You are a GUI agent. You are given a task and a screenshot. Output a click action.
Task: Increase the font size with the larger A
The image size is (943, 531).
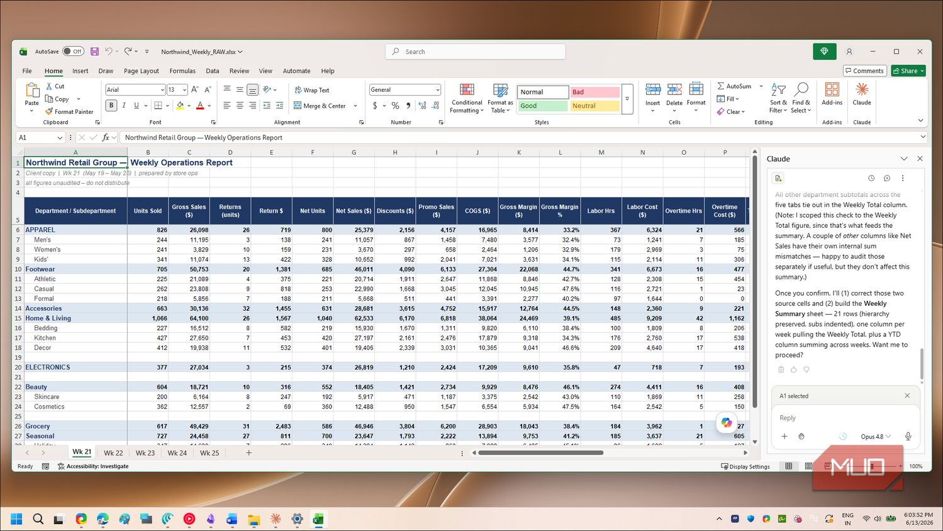[x=195, y=90]
